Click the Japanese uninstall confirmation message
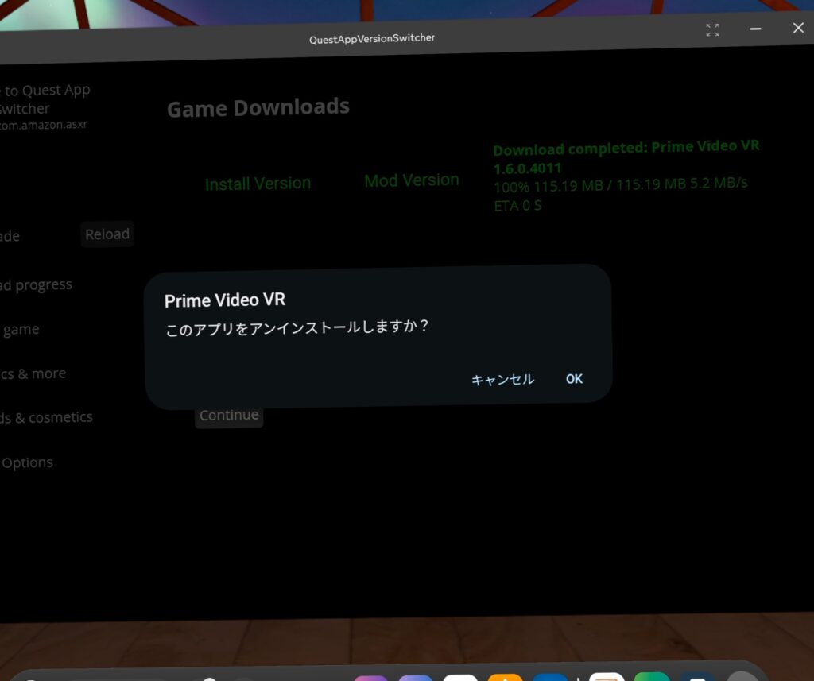The width and height of the screenshot is (814, 681). (297, 328)
